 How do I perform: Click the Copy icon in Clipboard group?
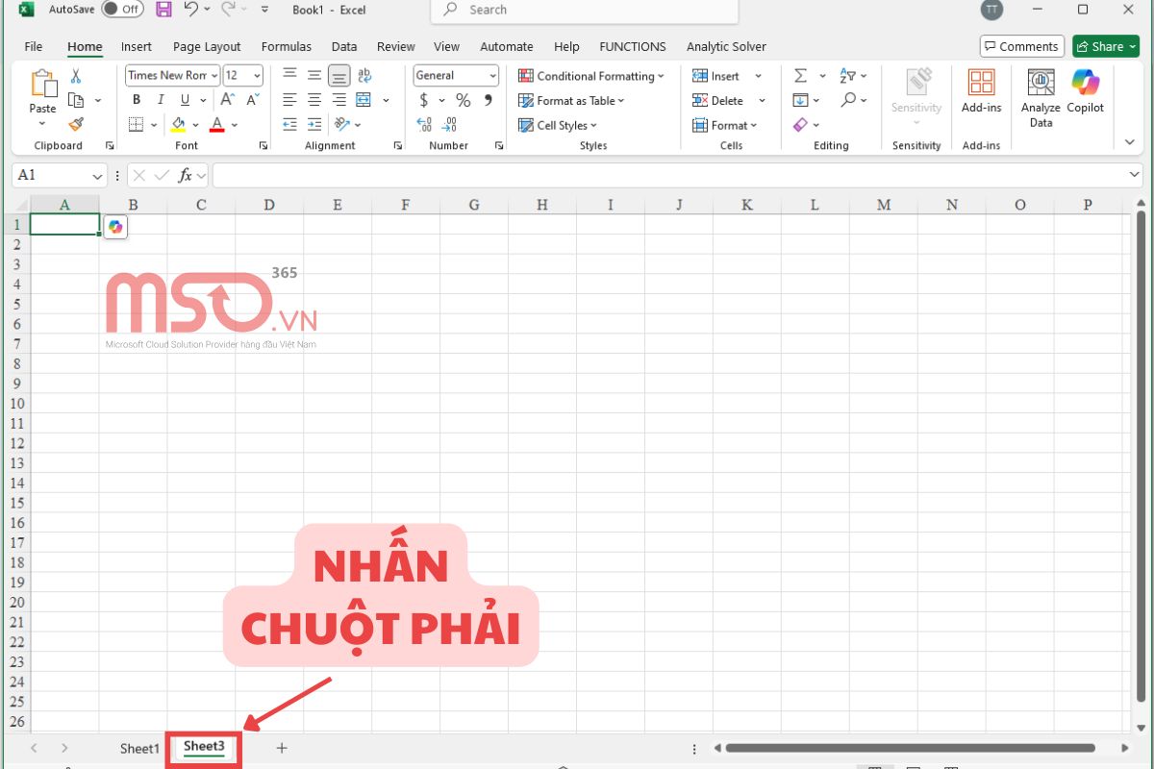76,100
